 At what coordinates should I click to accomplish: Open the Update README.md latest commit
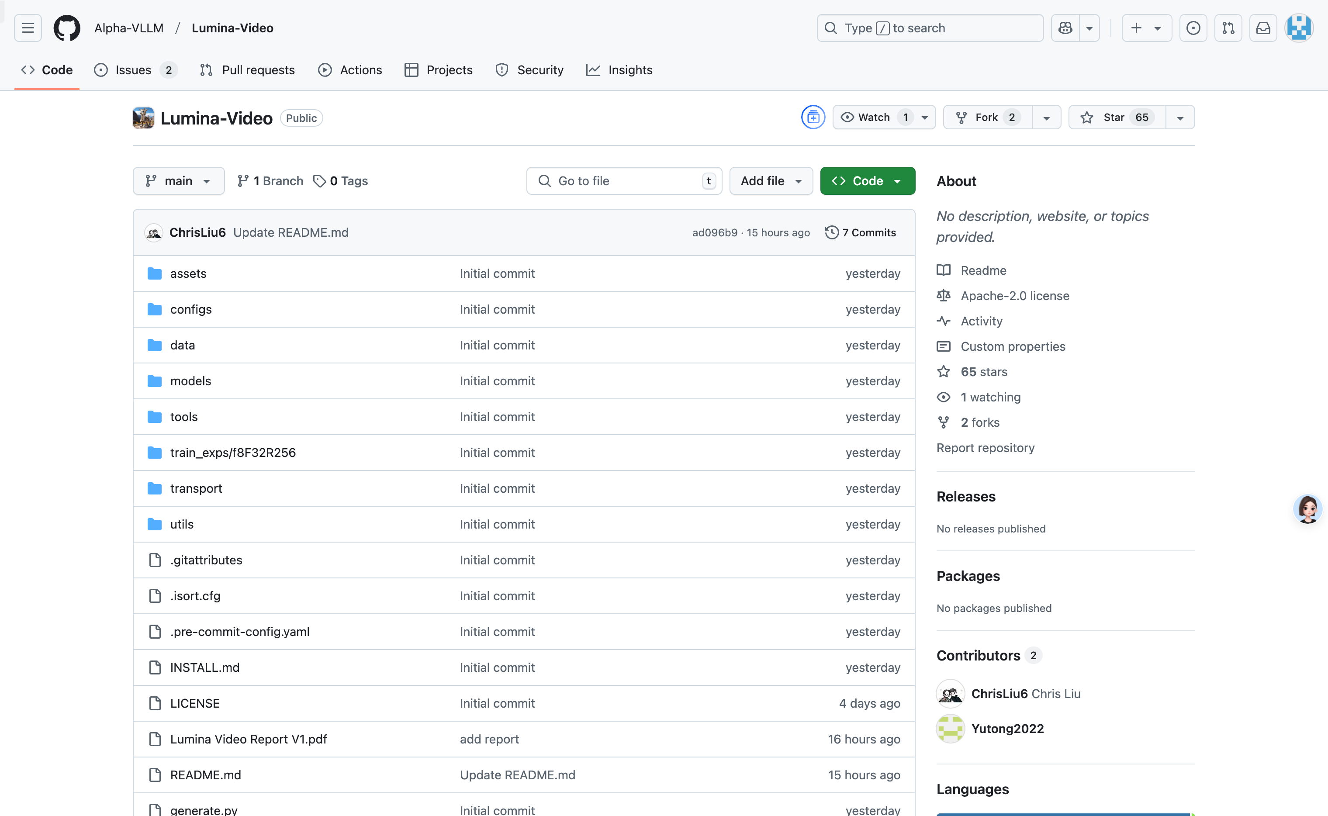291,232
